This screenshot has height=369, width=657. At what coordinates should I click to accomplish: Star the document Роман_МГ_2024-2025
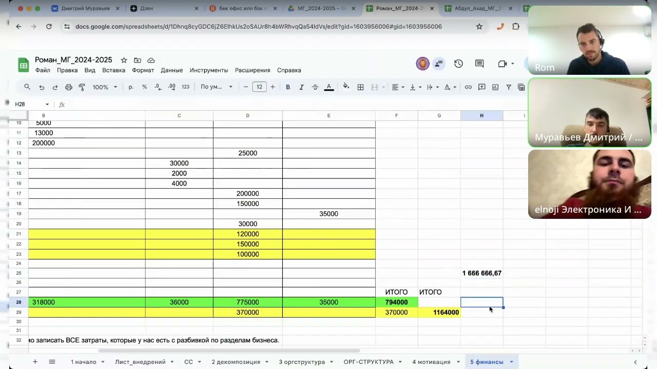pos(124,60)
